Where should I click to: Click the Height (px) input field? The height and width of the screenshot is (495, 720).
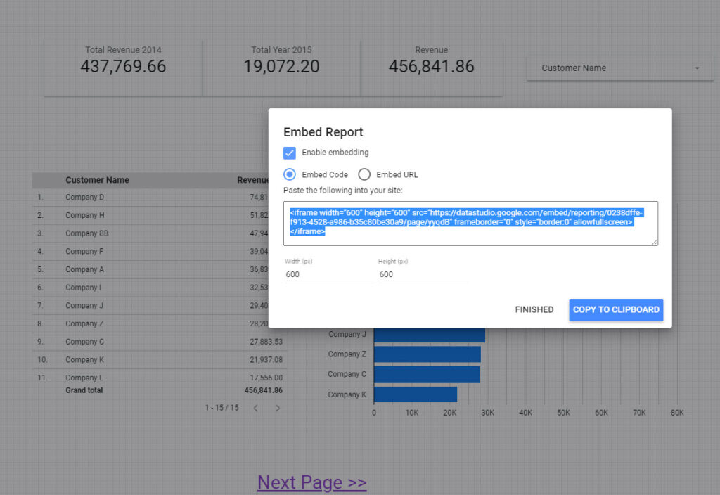click(423, 274)
